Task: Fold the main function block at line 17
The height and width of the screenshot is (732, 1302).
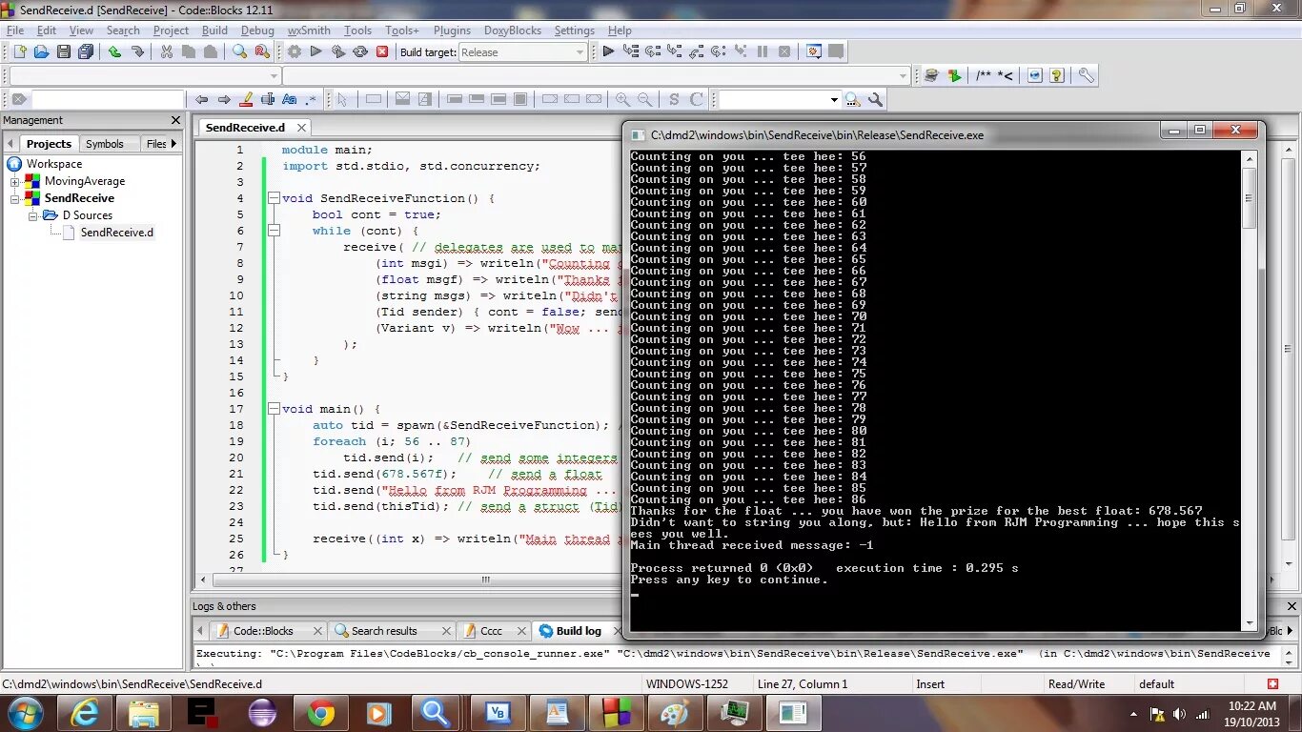Action: tap(274, 409)
